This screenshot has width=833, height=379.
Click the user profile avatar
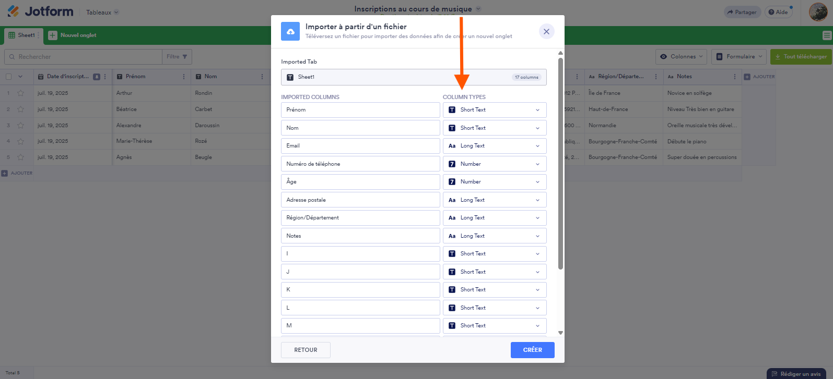[818, 12]
